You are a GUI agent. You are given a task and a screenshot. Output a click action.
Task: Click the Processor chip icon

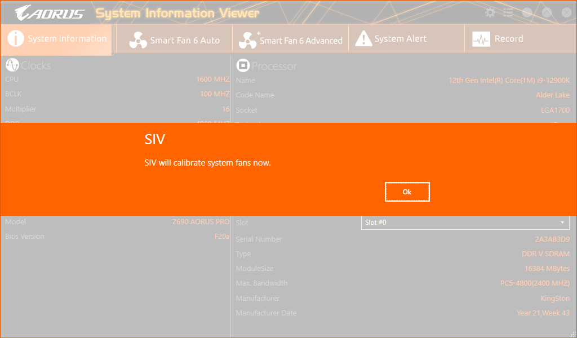pos(242,65)
